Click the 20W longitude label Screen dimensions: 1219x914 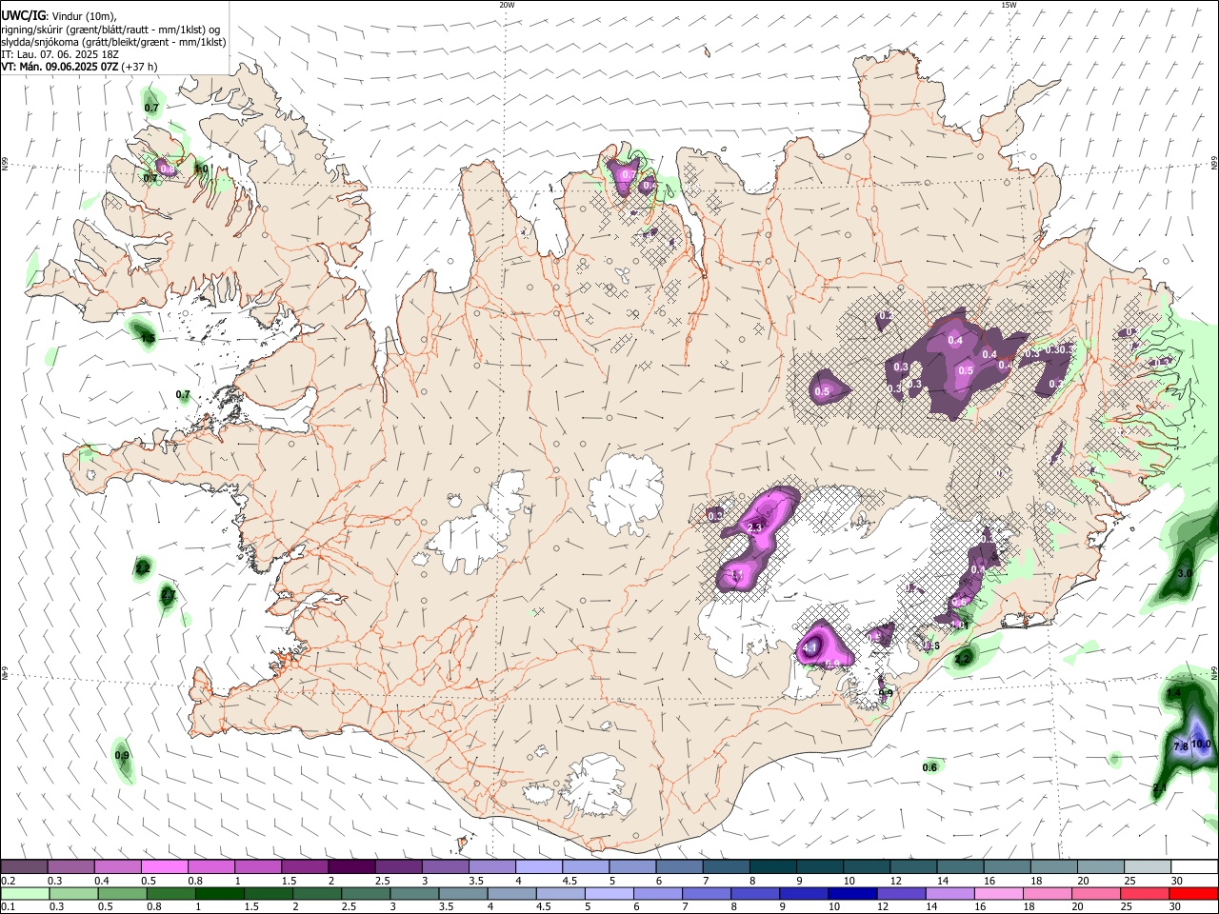(507, 5)
